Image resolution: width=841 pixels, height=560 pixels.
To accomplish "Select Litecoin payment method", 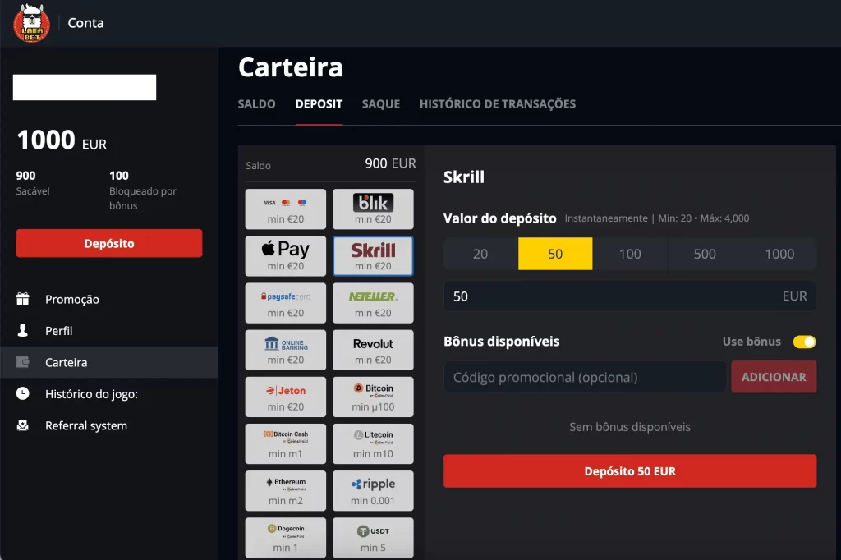I will click(x=373, y=443).
